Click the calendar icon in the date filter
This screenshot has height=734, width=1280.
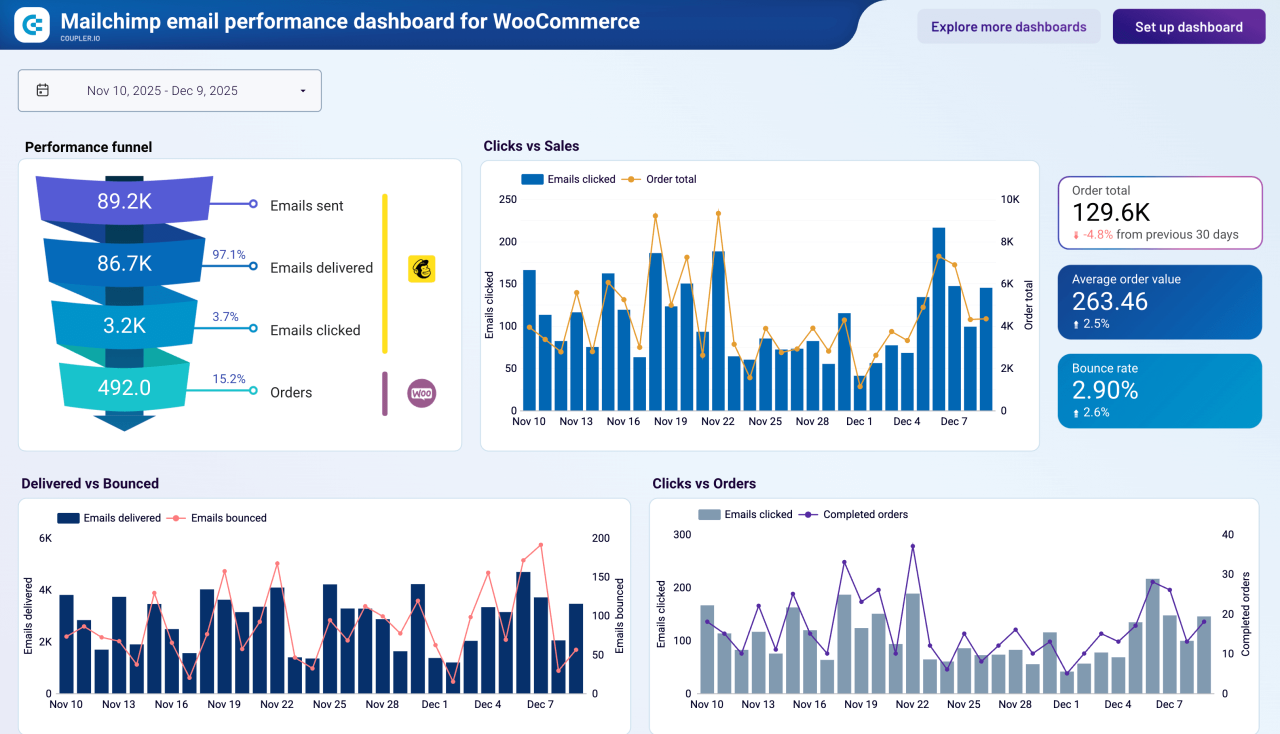click(42, 89)
